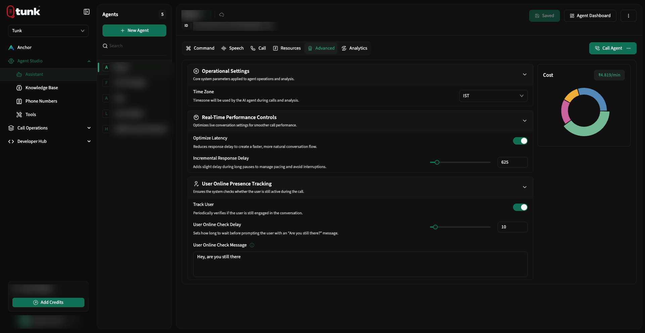Expand the Developer Hub menu

89,142
